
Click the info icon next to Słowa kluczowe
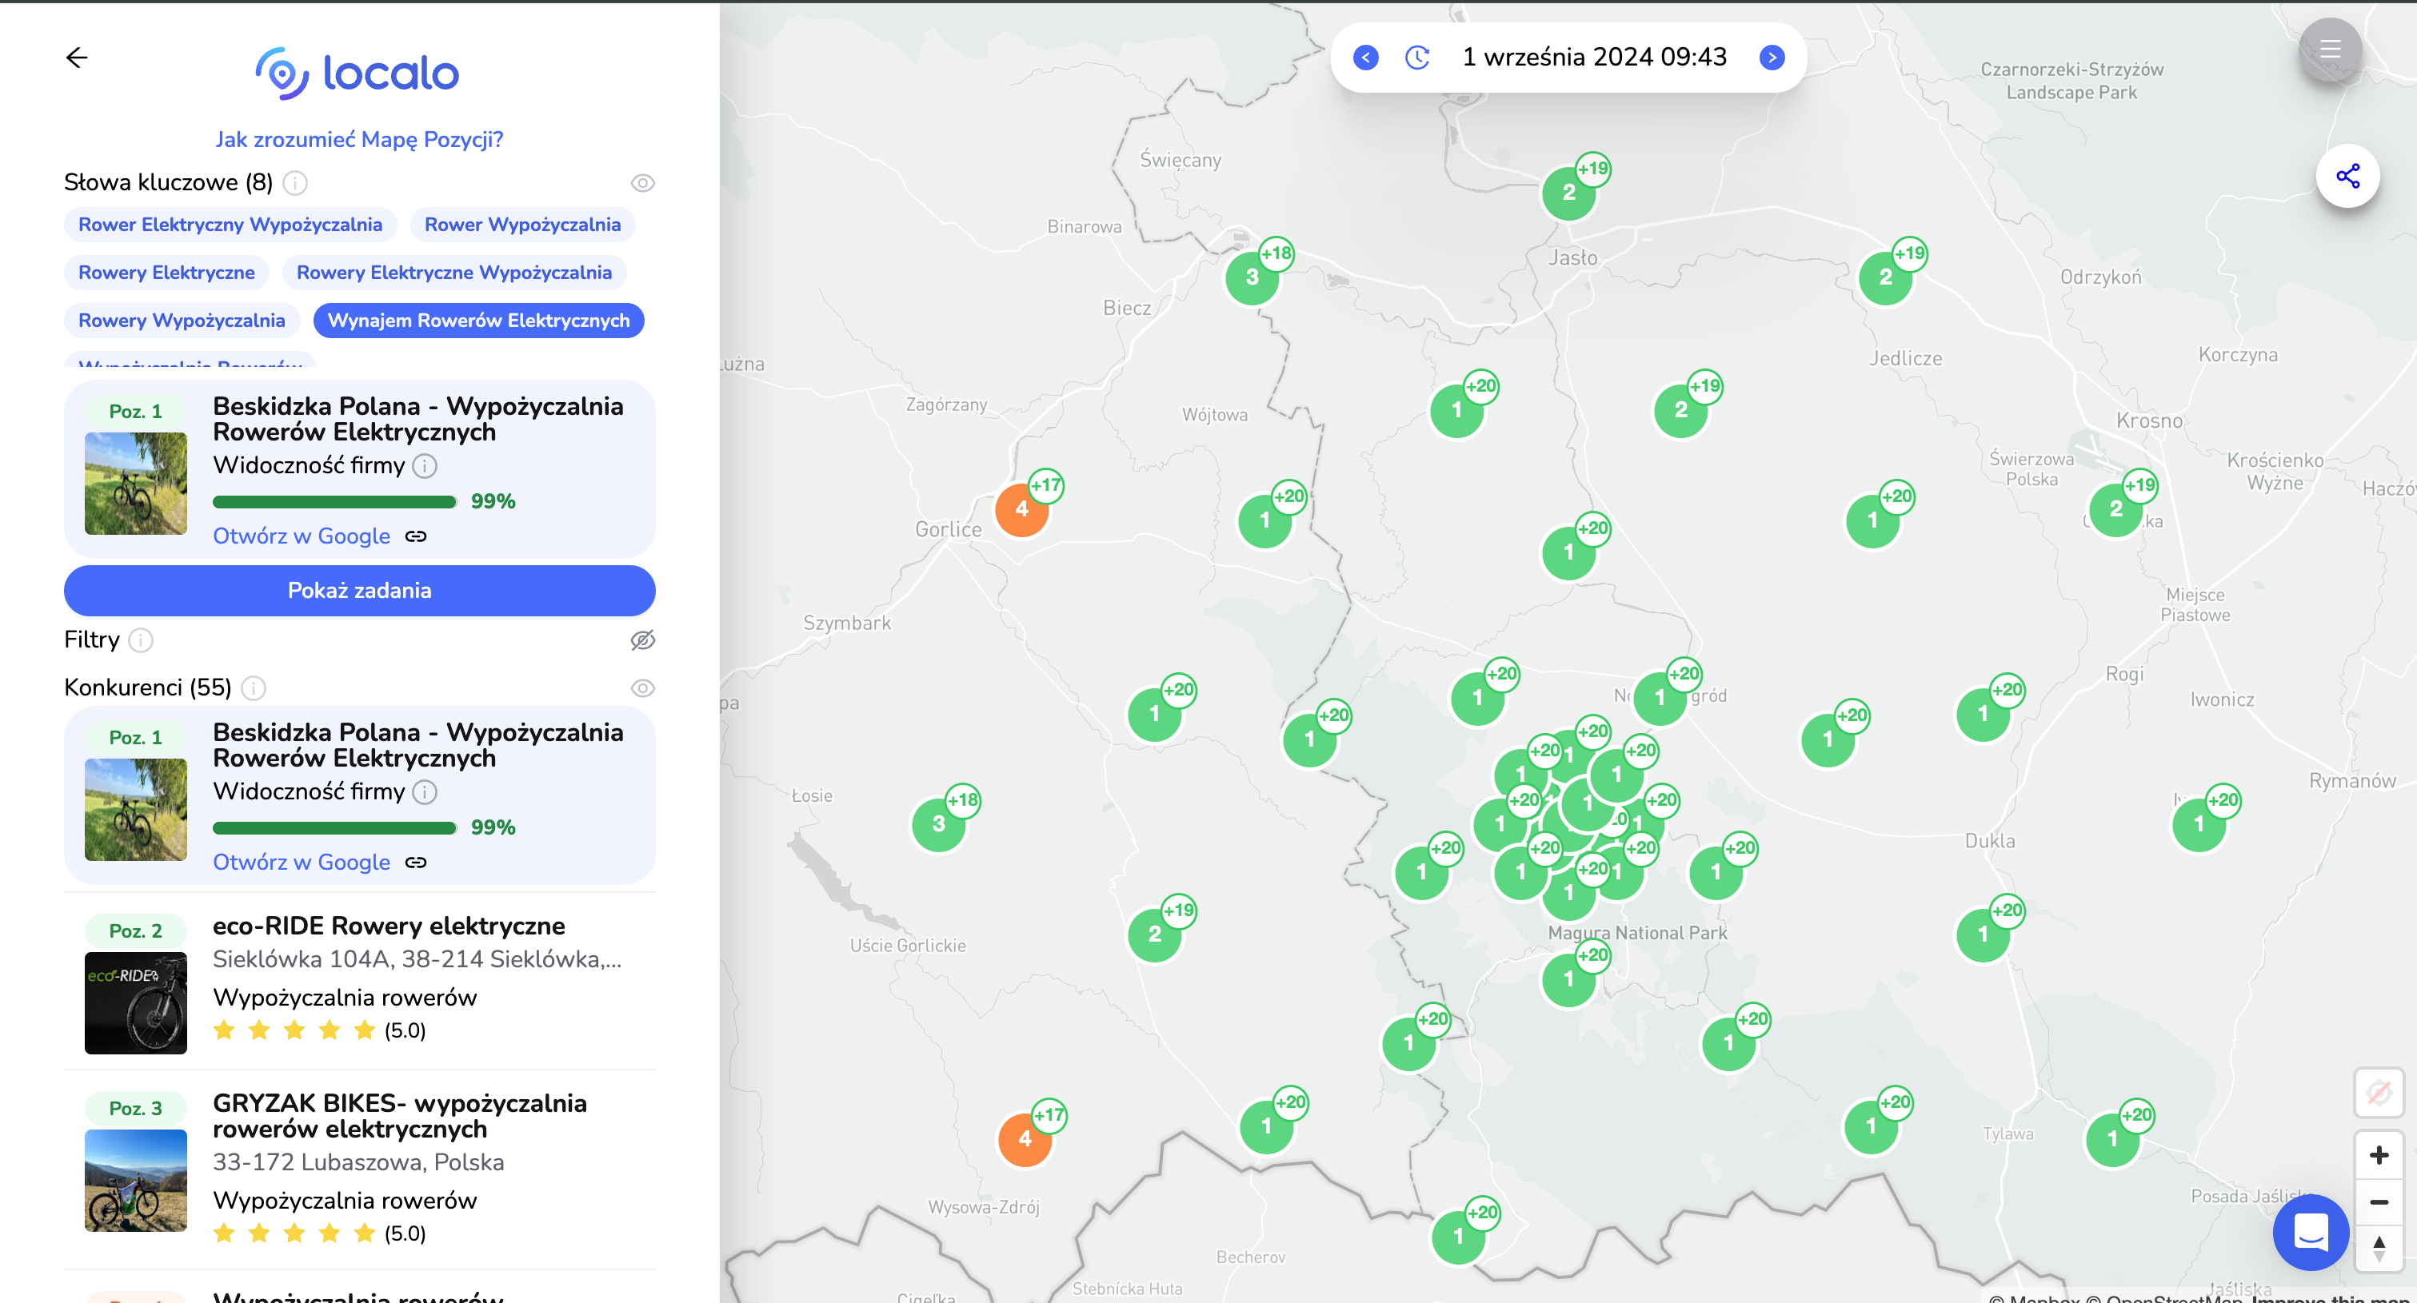296,184
